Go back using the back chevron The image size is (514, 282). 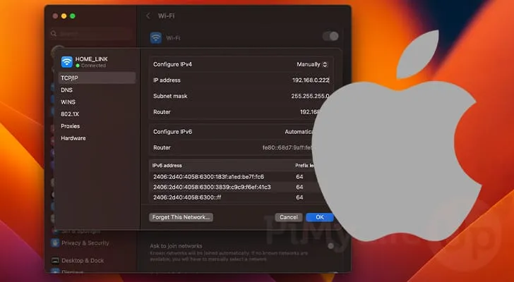coord(148,16)
